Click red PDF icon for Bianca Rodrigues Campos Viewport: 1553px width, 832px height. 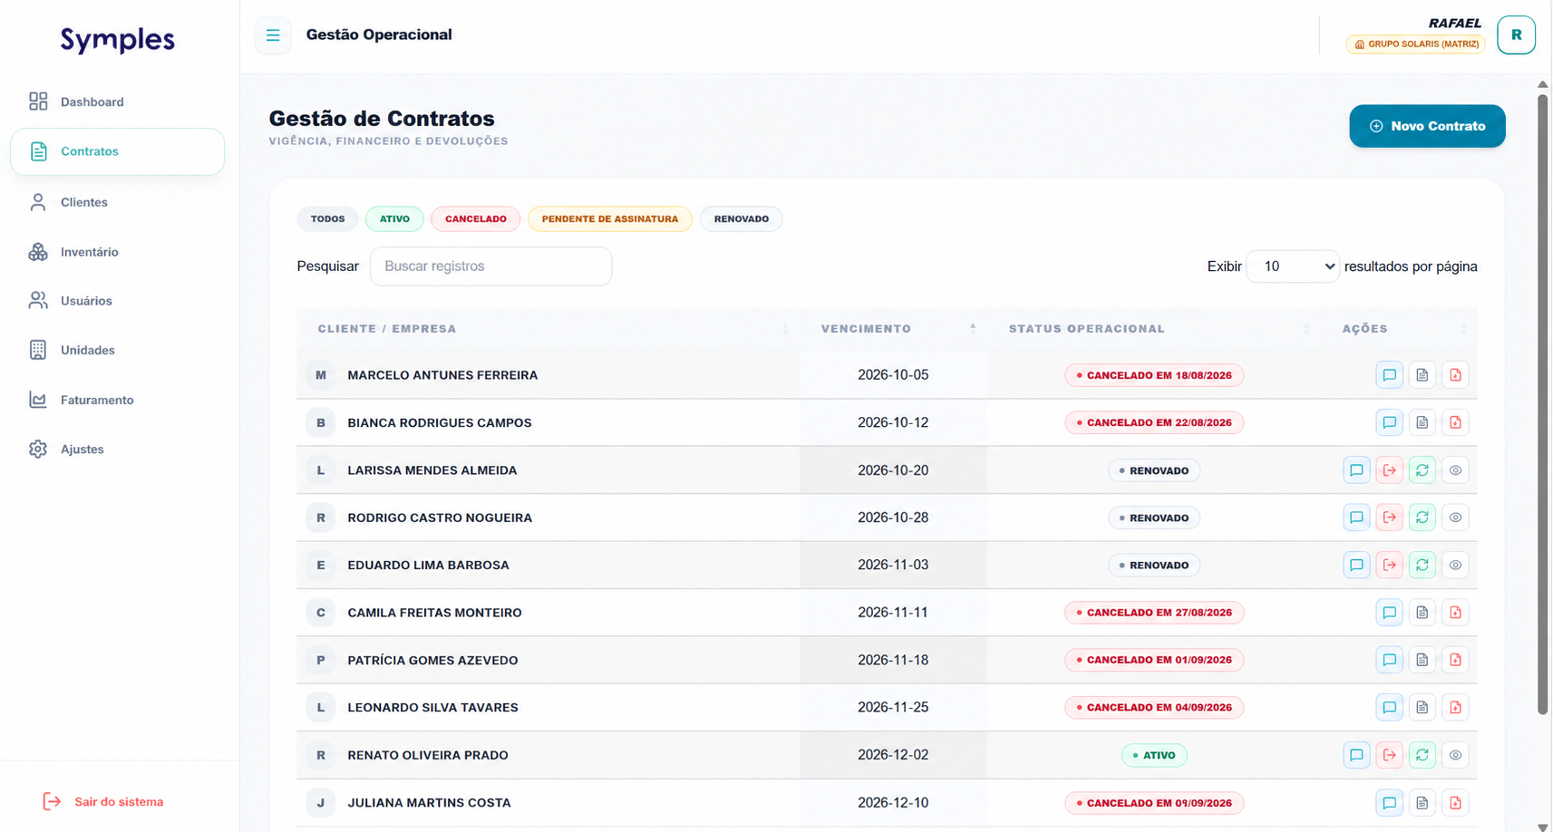click(x=1455, y=422)
